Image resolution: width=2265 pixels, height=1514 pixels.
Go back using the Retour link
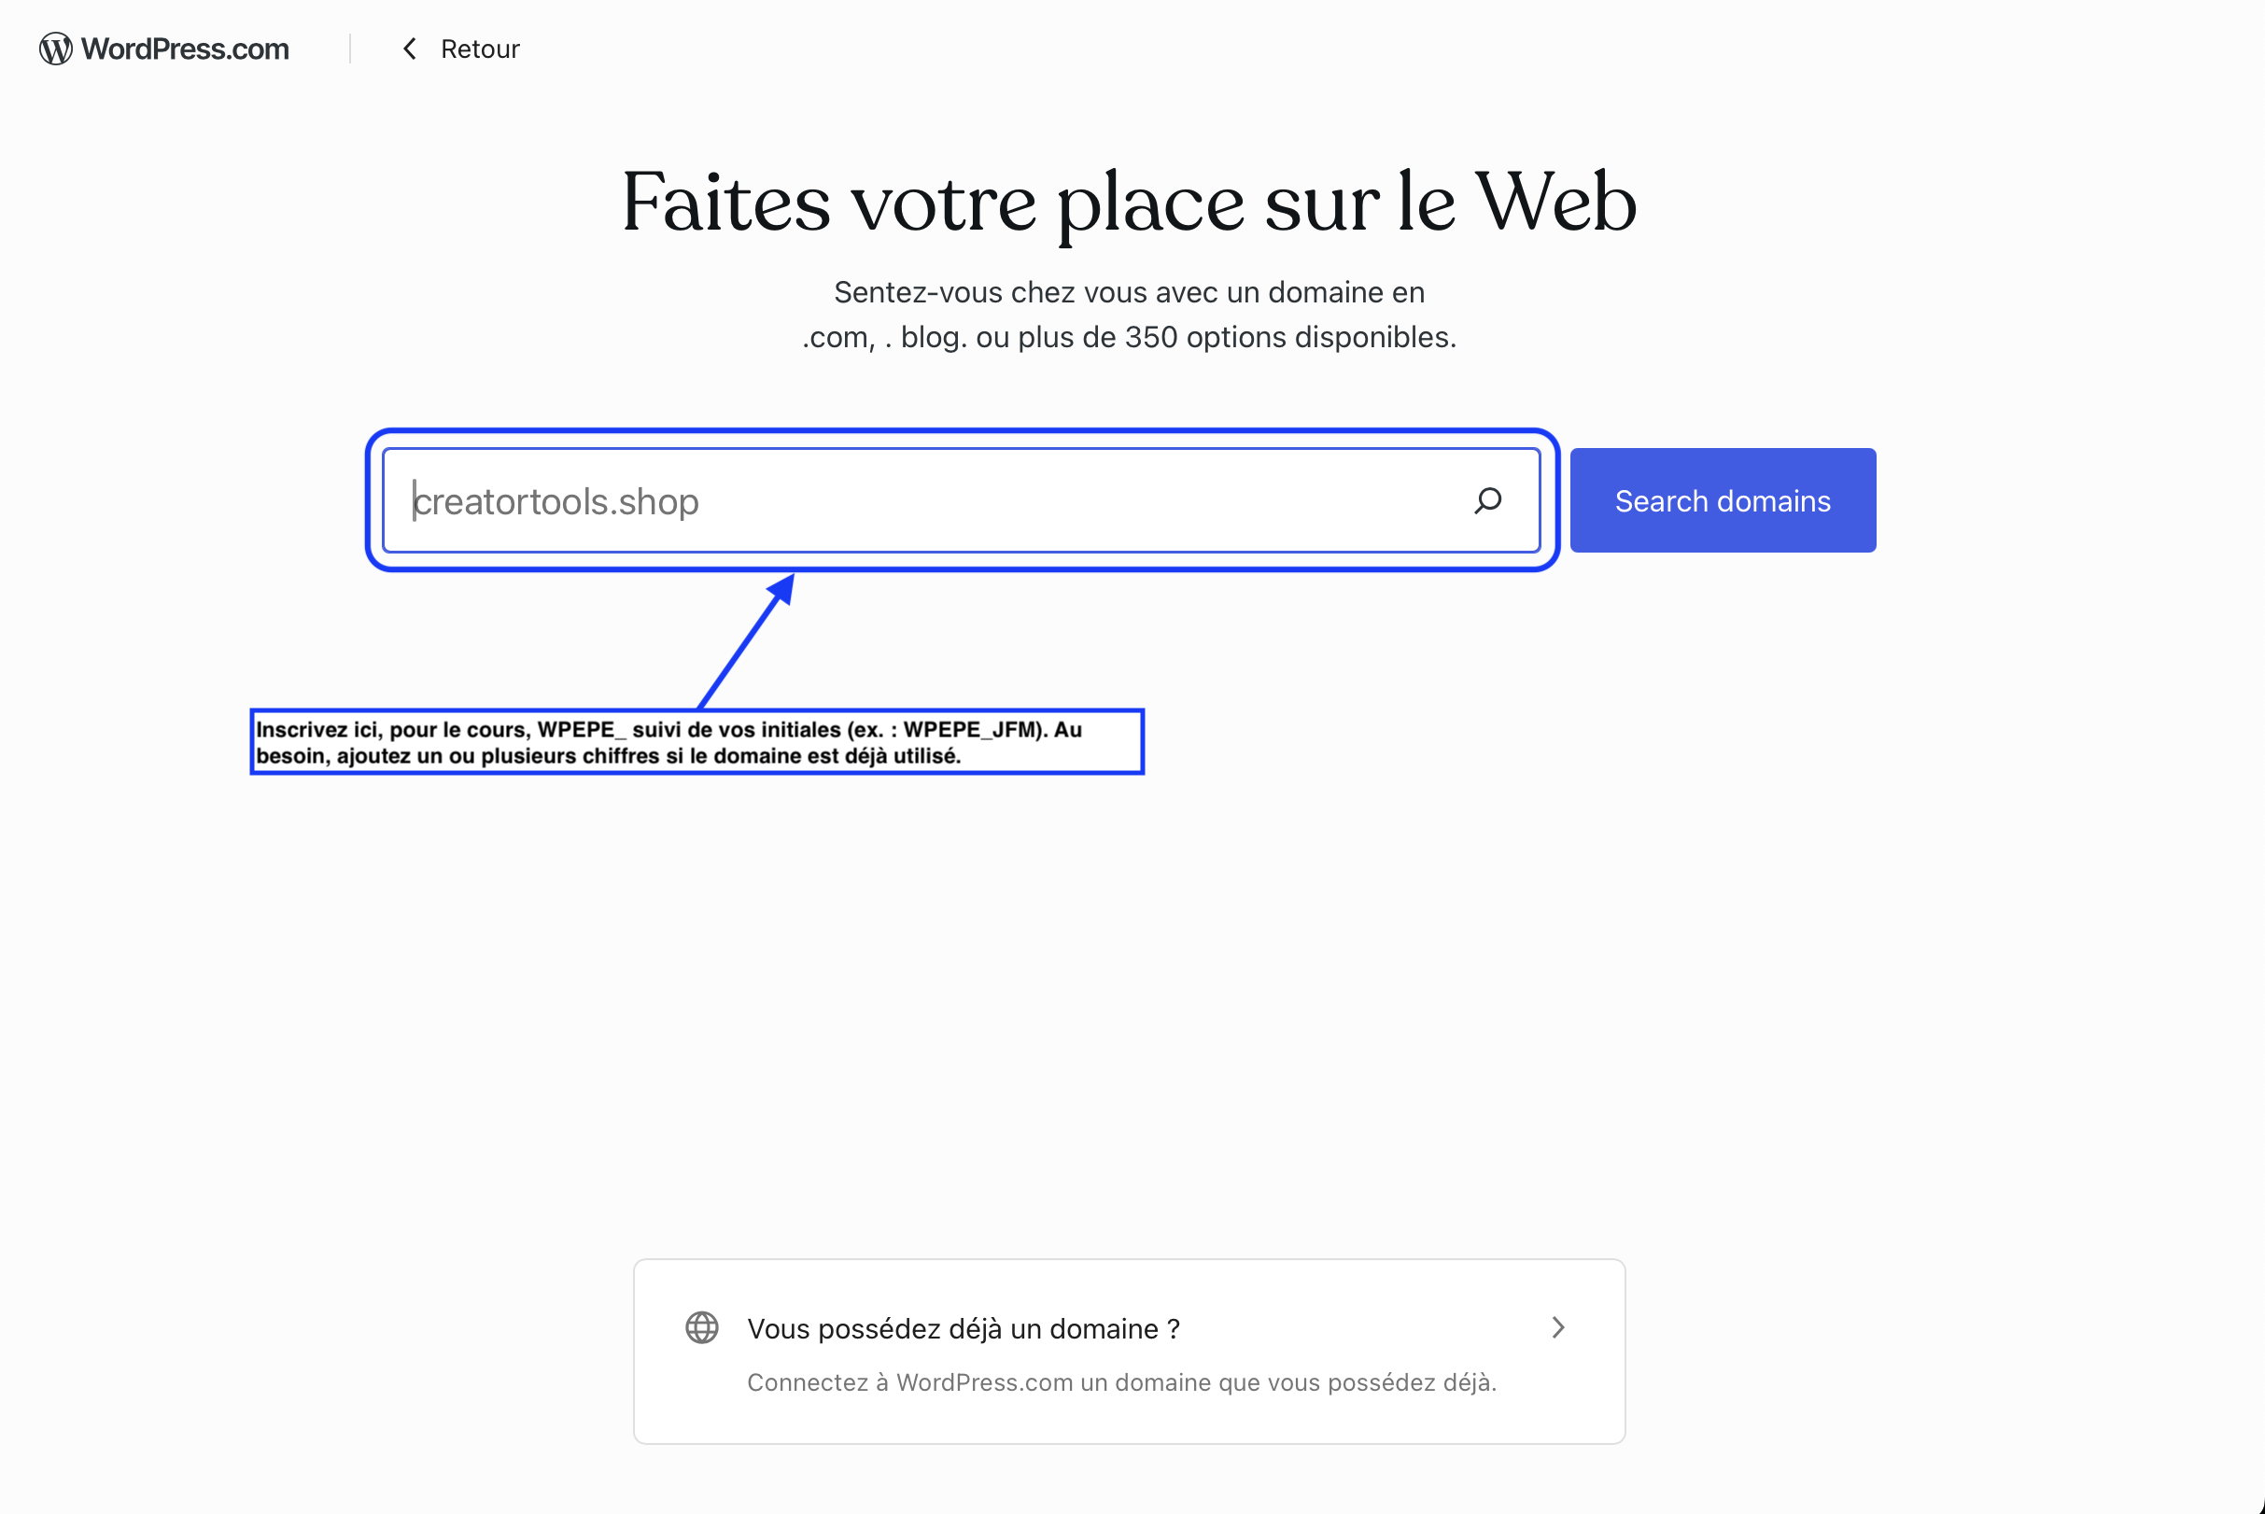click(480, 49)
